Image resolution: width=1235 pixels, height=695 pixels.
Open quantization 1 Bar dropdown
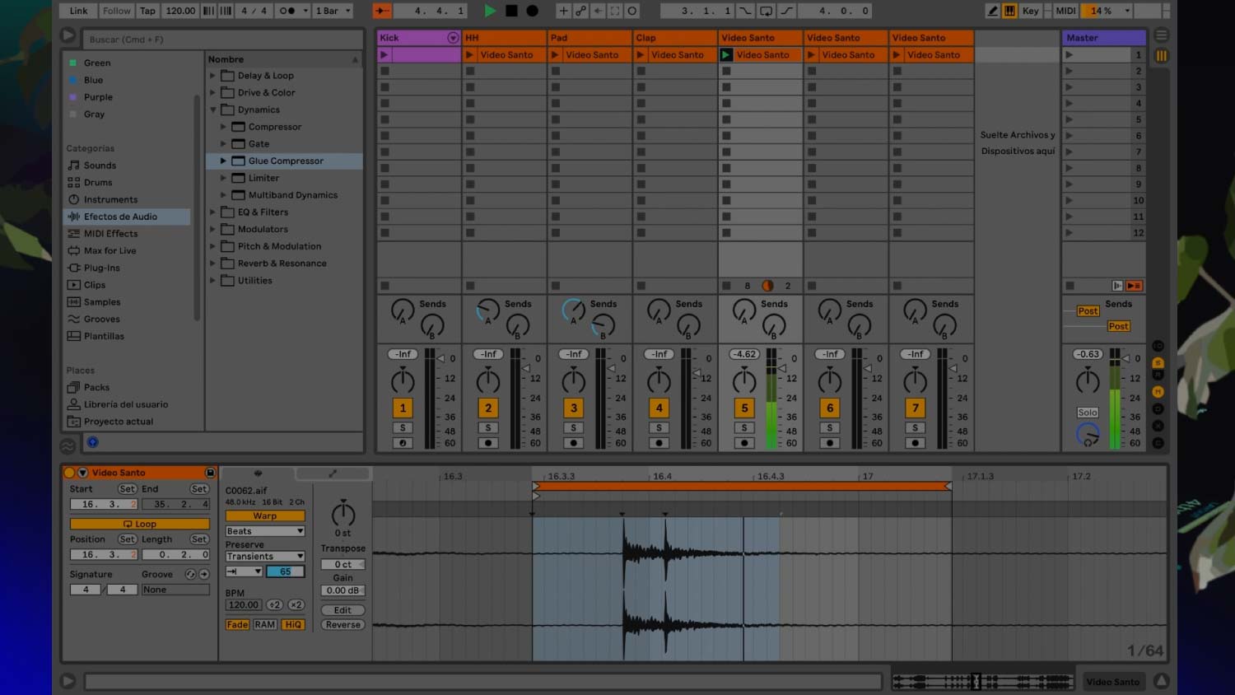point(333,11)
